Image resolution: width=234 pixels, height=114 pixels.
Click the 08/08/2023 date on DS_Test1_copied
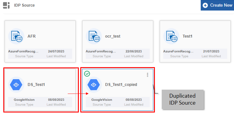click(134, 100)
